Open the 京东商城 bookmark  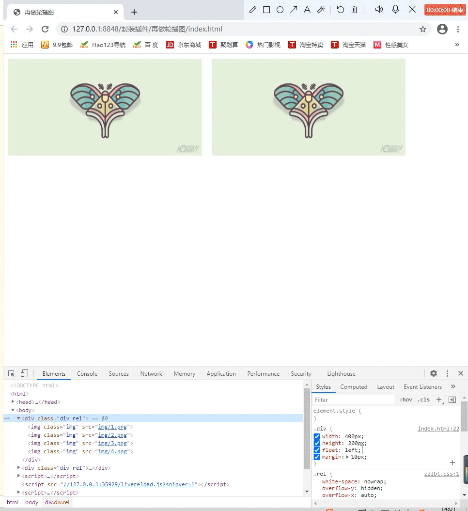(184, 45)
